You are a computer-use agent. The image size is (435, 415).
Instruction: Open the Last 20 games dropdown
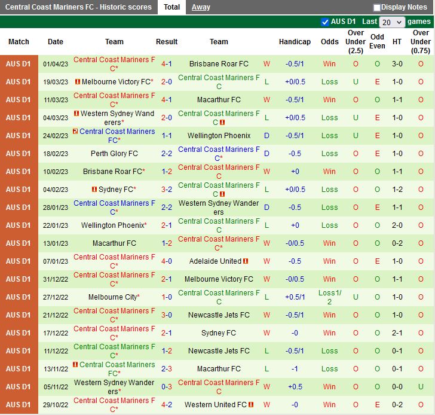[x=392, y=22]
